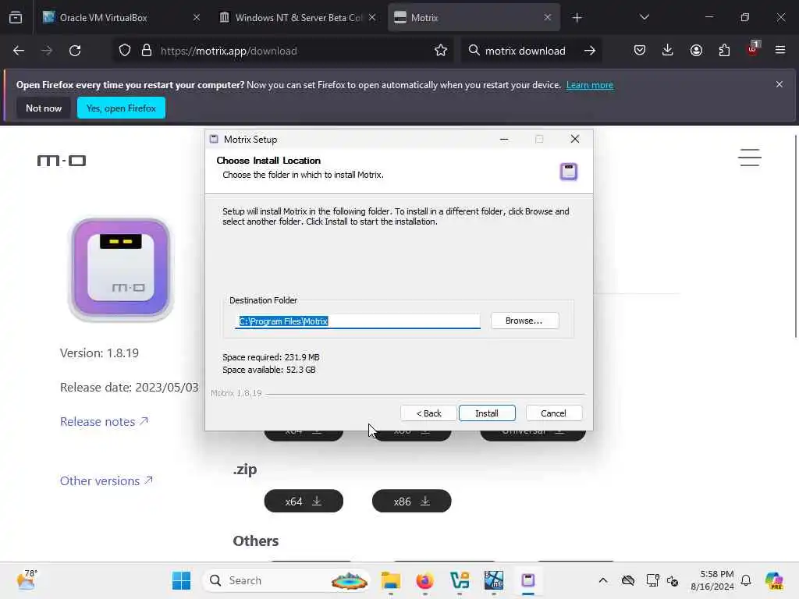Dismiss the Firefox startup notification bar

pos(779,84)
